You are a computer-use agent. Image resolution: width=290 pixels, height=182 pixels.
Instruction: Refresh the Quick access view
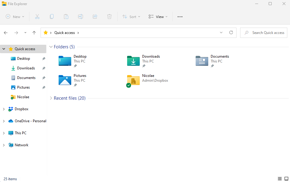(x=231, y=33)
